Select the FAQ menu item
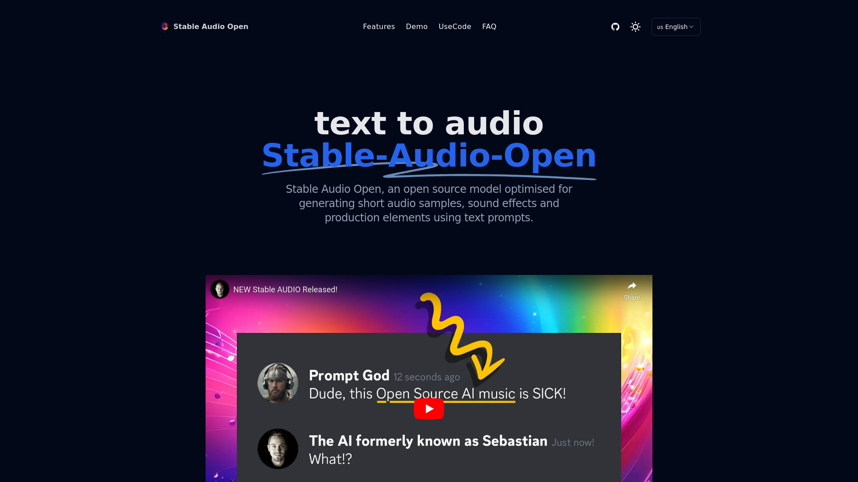 [x=489, y=26]
